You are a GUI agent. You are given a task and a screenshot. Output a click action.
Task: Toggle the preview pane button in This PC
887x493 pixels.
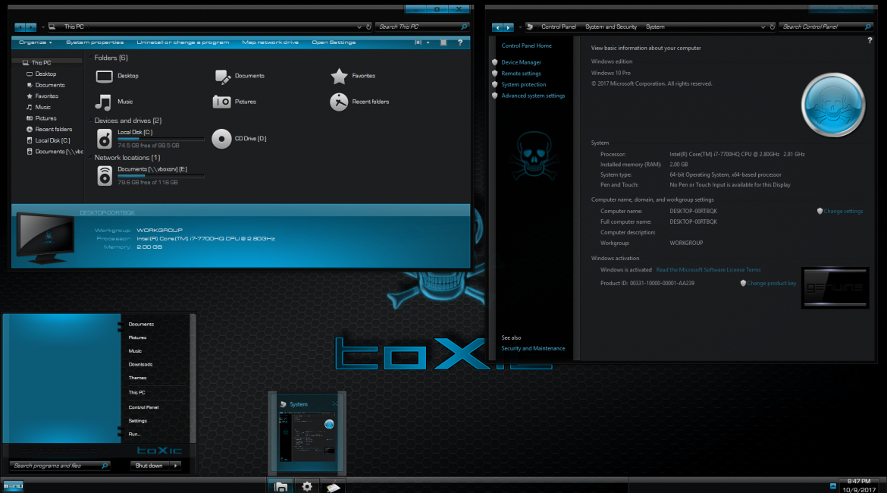point(443,42)
